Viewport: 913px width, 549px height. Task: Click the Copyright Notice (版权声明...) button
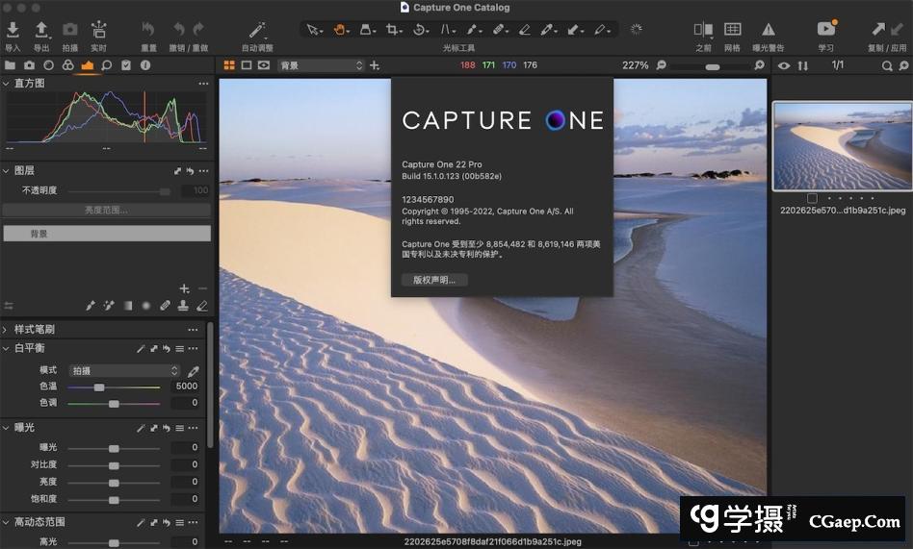click(x=434, y=280)
